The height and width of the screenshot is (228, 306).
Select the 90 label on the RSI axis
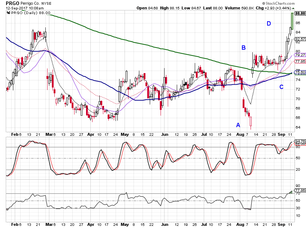click(298, 185)
